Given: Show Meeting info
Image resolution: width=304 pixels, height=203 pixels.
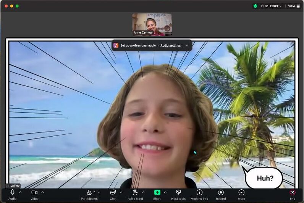Looking at the screenshot, I should tap(199, 195).
